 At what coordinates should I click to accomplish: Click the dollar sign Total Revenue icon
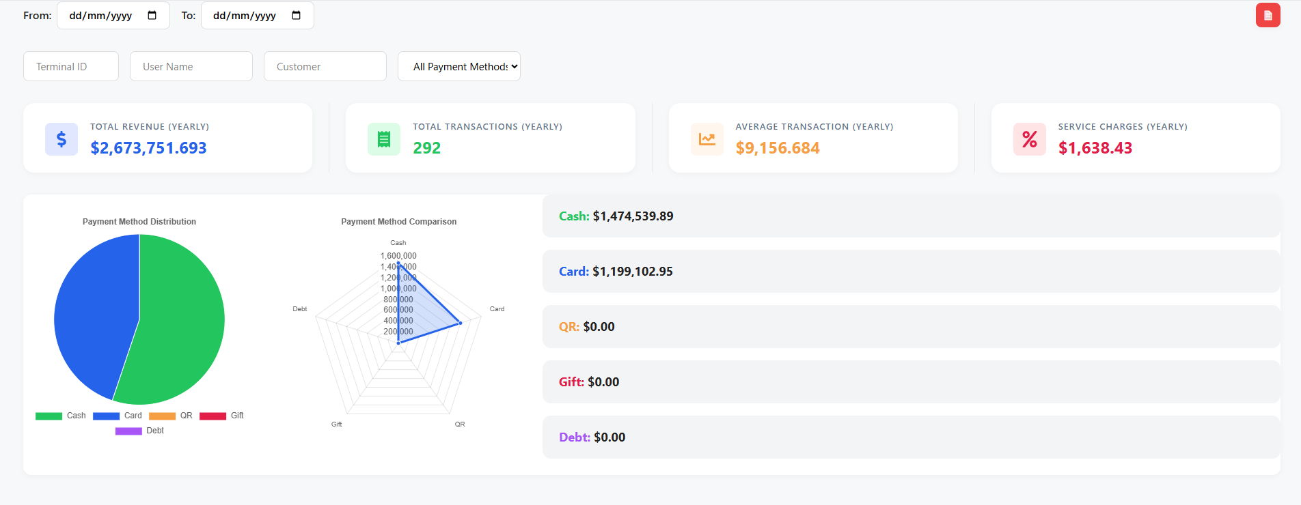(61, 139)
